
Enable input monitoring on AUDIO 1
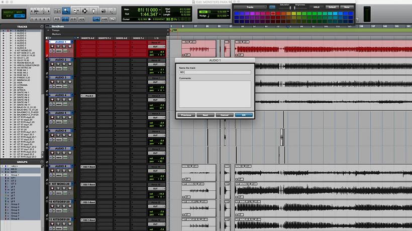(58, 47)
